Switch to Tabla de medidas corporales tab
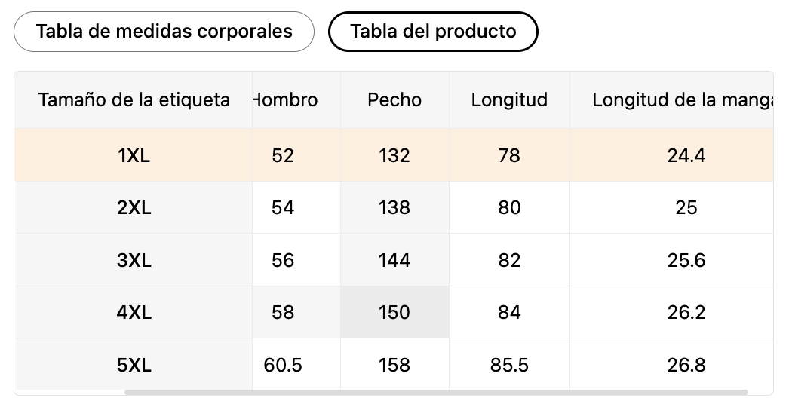This screenshot has width=789, height=413. [164, 32]
